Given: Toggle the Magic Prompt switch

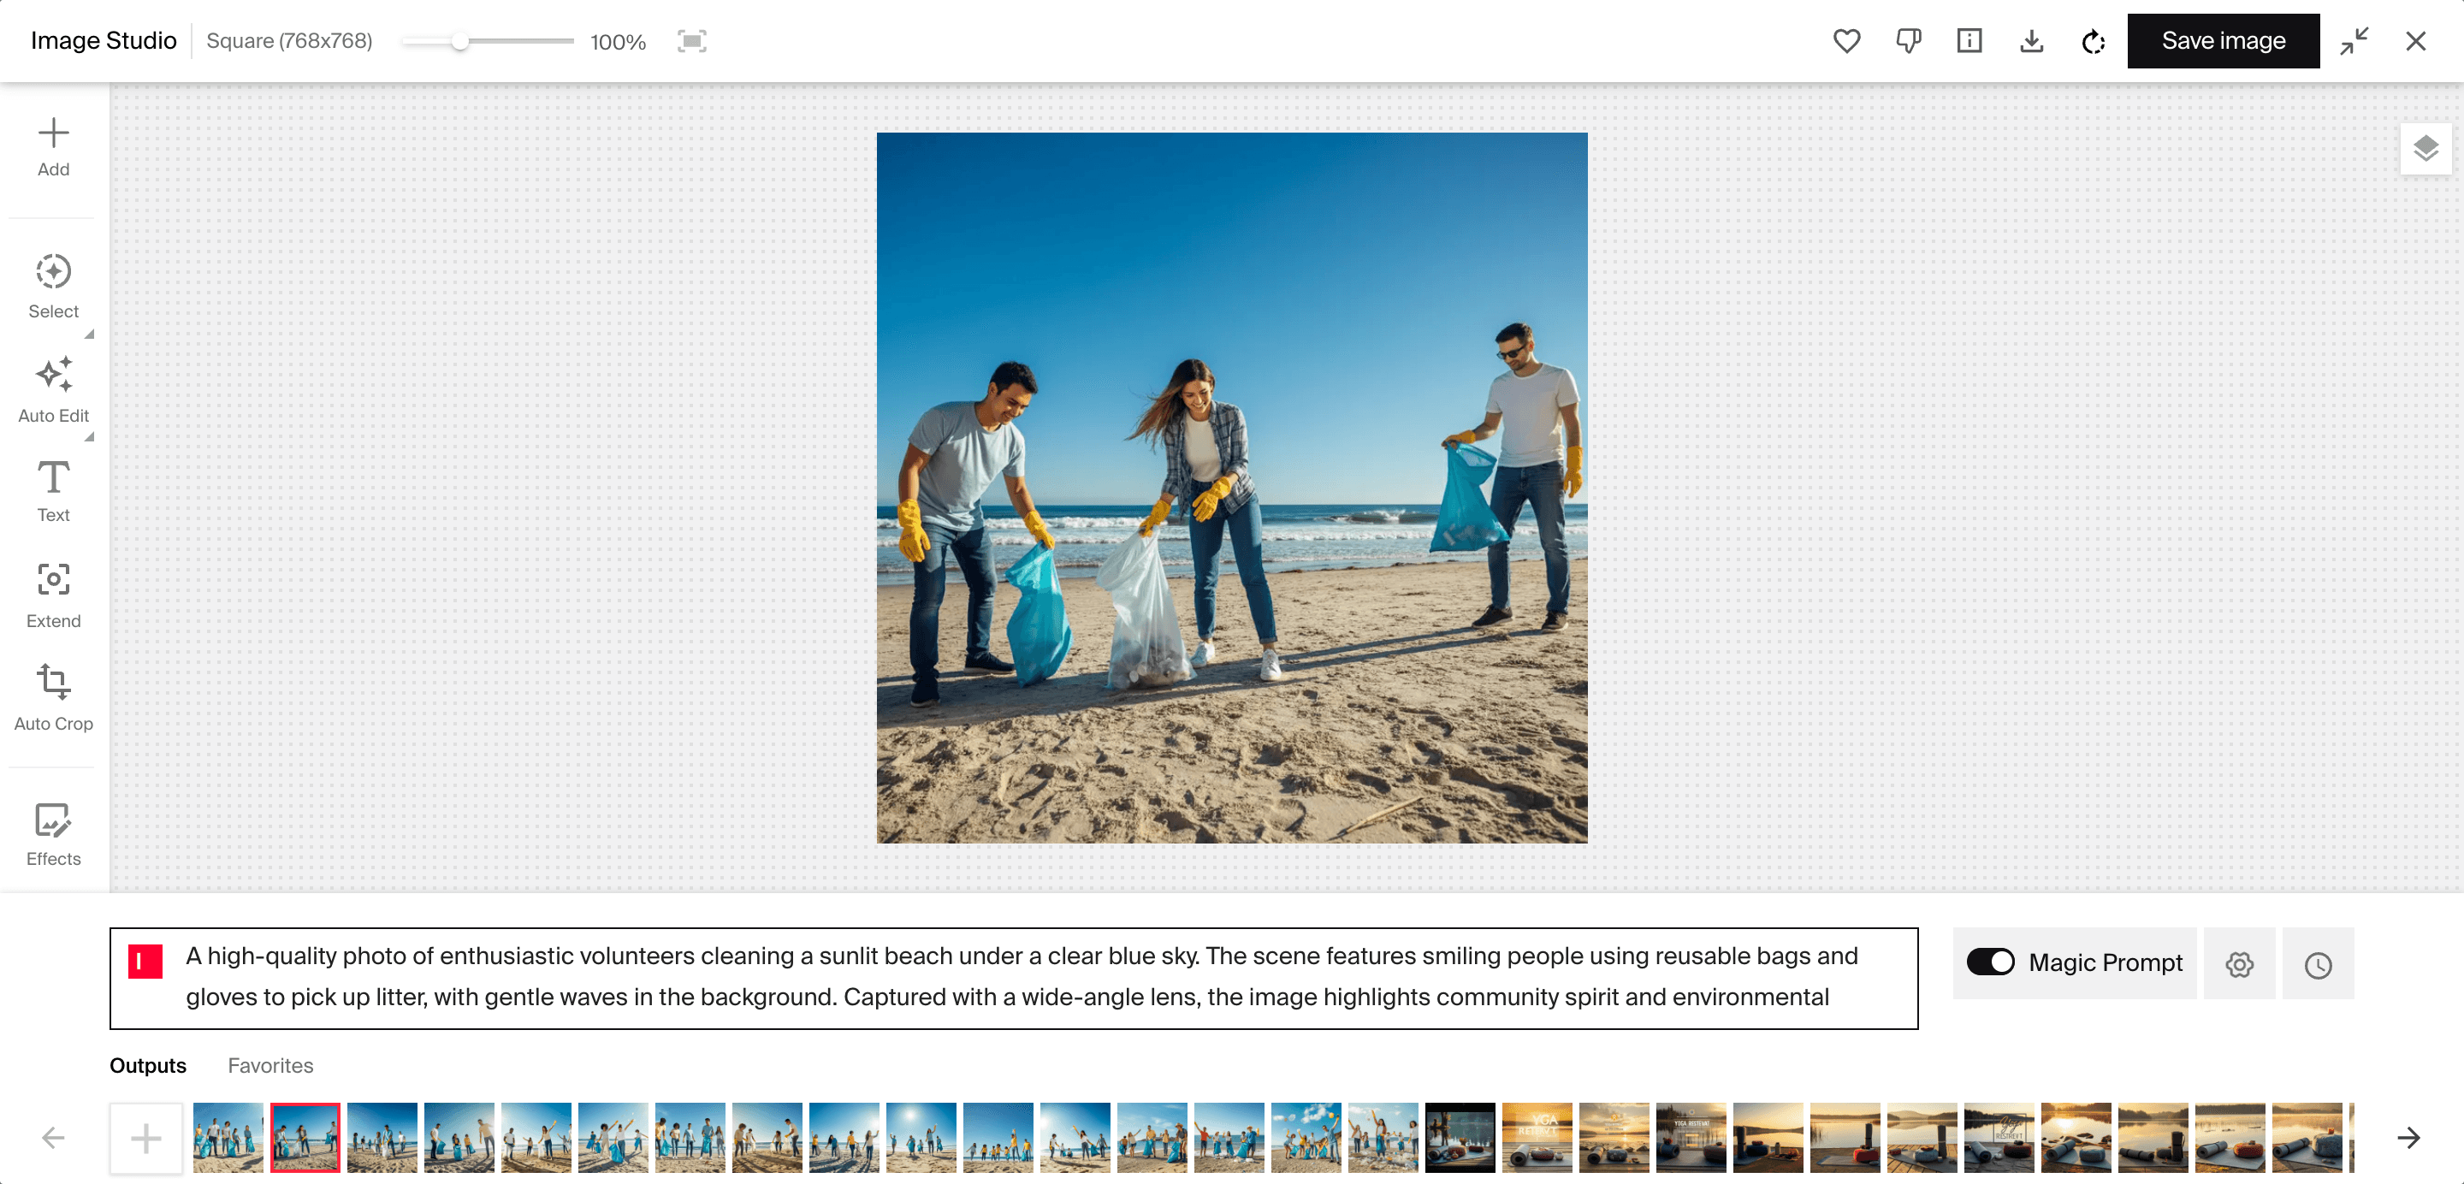Looking at the screenshot, I should (1991, 964).
